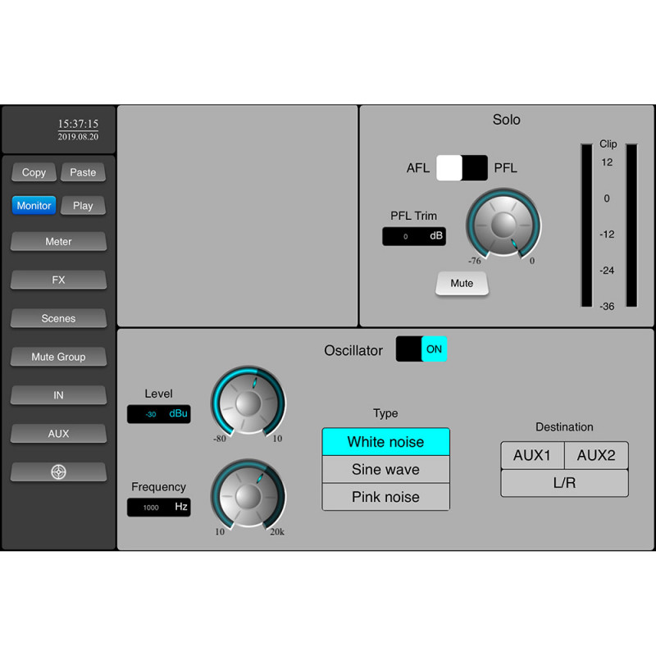The height and width of the screenshot is (656, 656).
Task: Go to the FX section
Action: tap(58, 280)
